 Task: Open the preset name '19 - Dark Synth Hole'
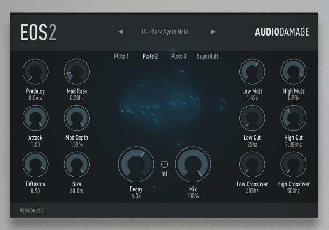point(164,32)
